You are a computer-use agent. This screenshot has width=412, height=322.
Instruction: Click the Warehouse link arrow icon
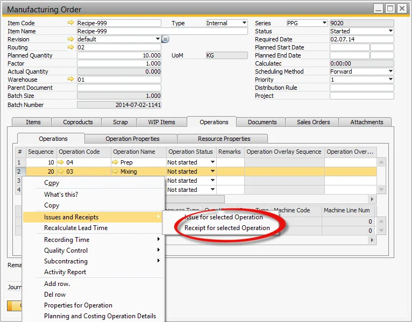70,80
